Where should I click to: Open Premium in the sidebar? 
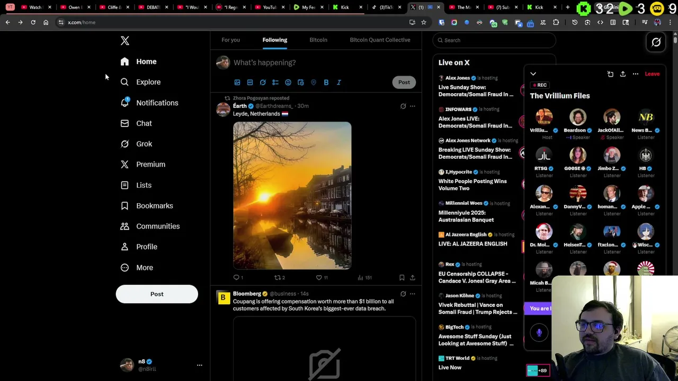pos(142,165)
